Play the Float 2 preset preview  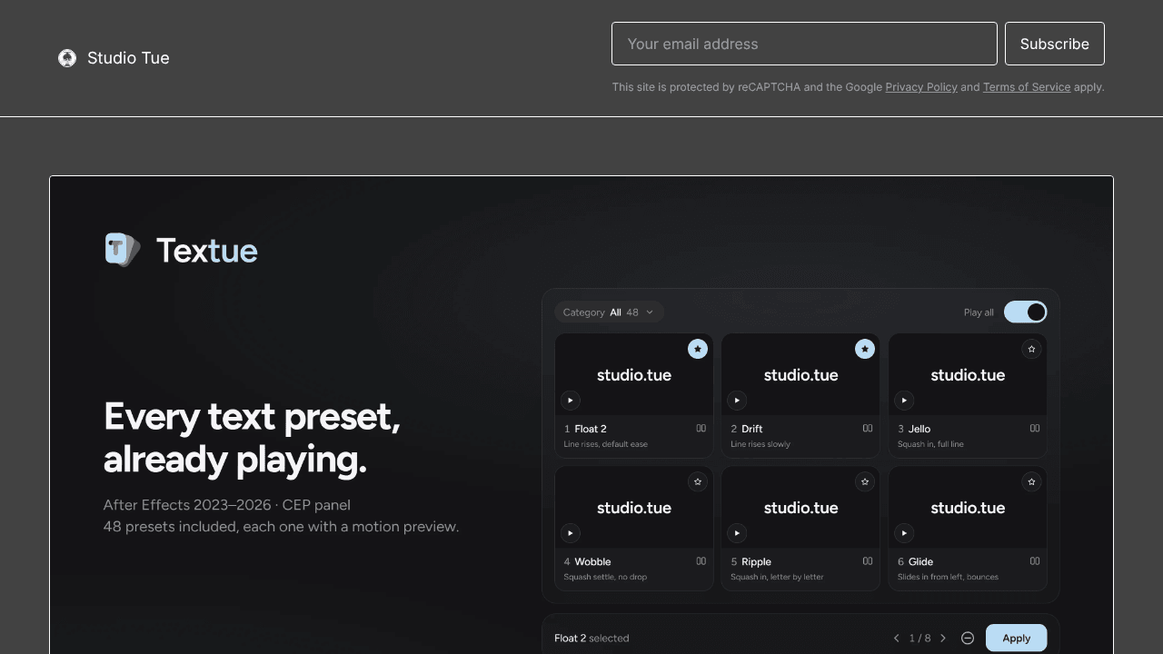click(x=571, y=400)
